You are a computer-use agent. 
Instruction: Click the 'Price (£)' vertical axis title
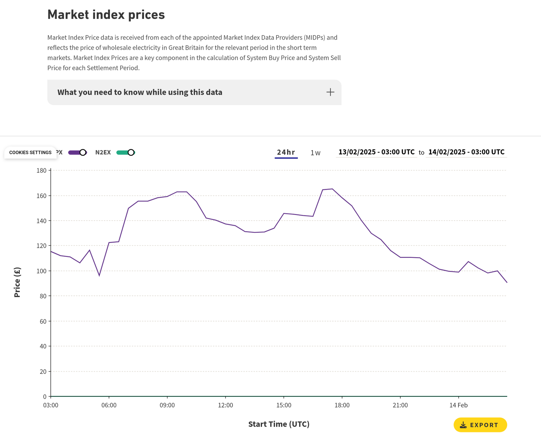point(17,282)
